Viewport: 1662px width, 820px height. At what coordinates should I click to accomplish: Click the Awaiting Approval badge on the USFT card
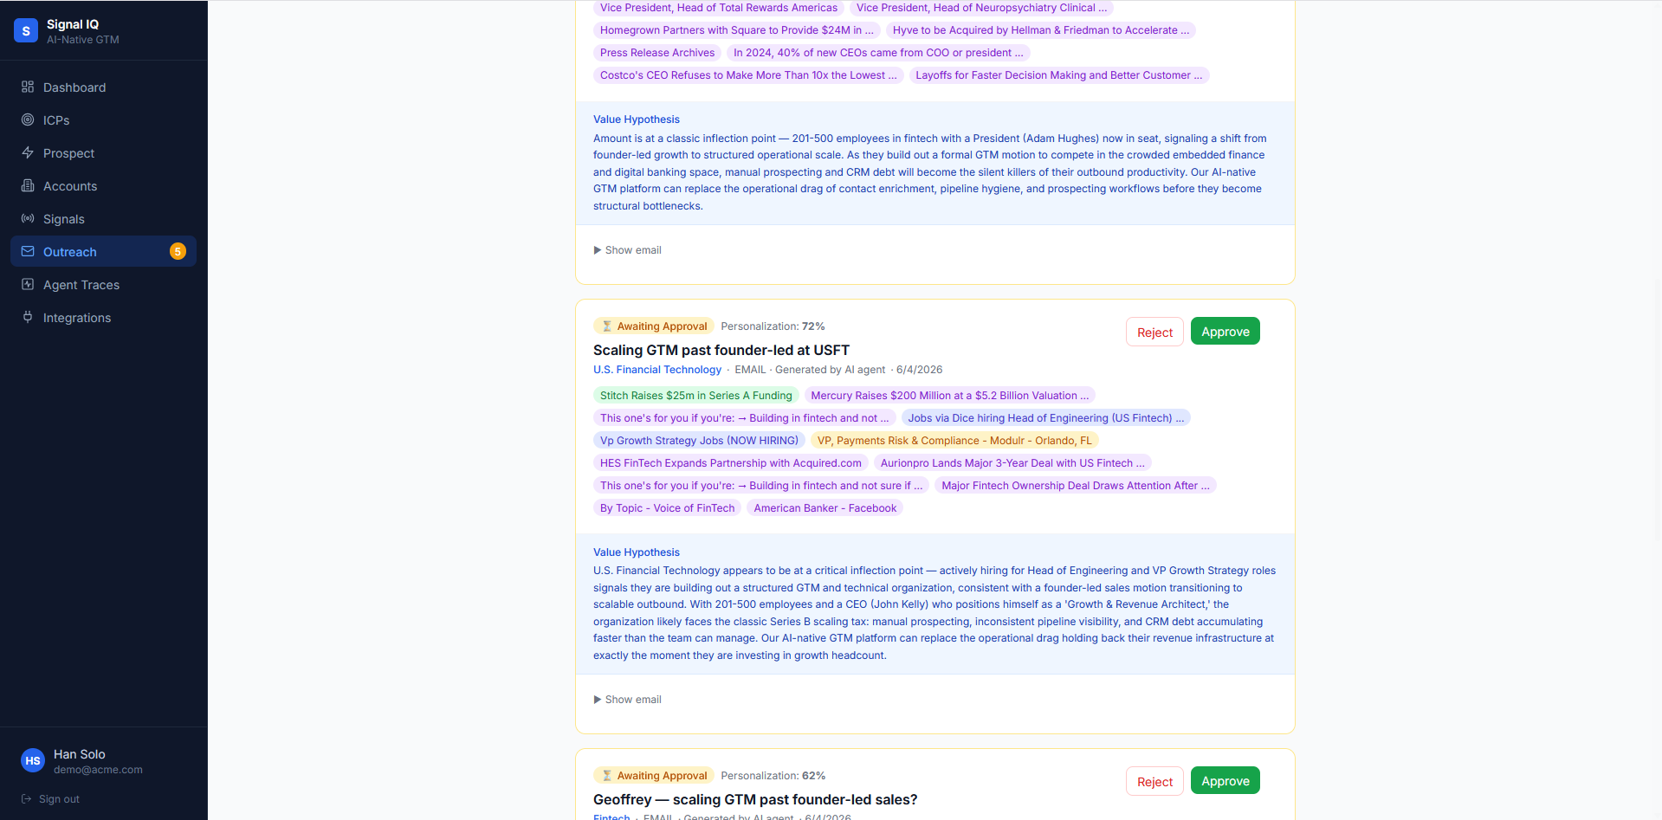click(x=654, y=326)
